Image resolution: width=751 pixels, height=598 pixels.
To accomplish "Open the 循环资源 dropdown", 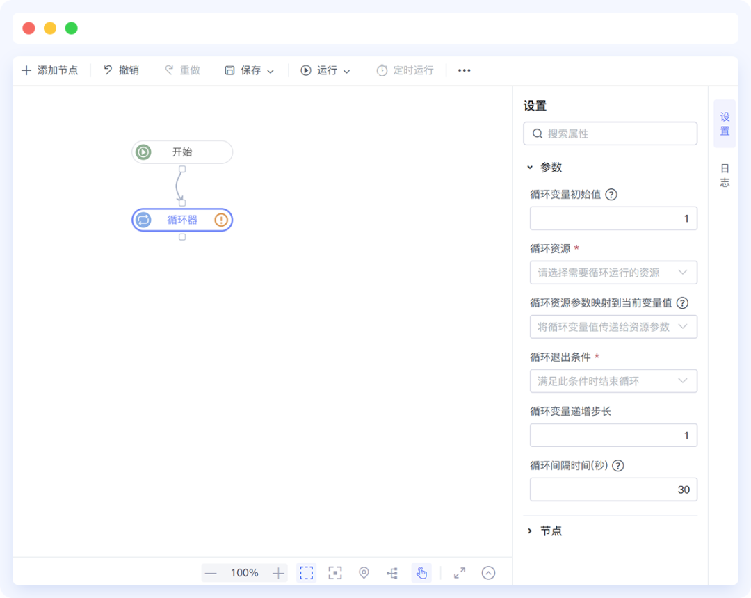I will point(613,273).
